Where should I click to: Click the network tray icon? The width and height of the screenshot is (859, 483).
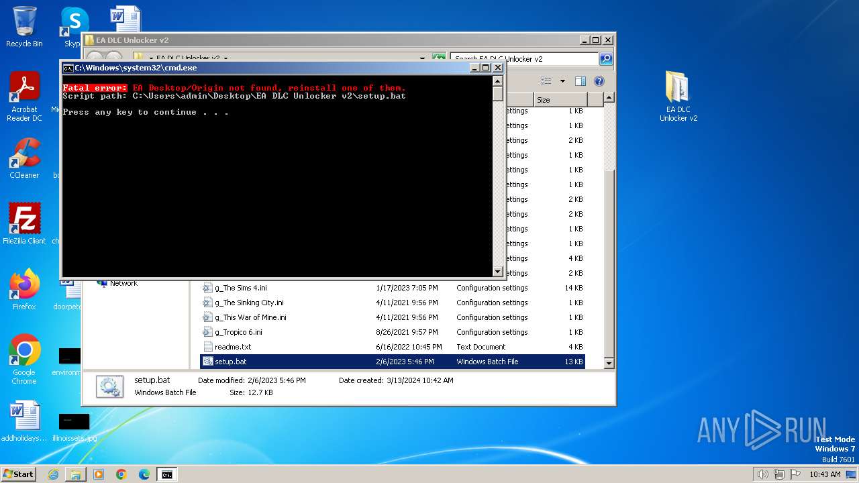coord(778,474)
